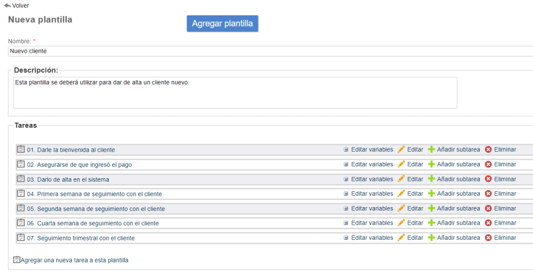
Task: Click green plus icon on task 02 row
Action: [432, 164]
